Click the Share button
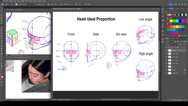Viewport: 188px width, 106px height. [x=171, y=4]
